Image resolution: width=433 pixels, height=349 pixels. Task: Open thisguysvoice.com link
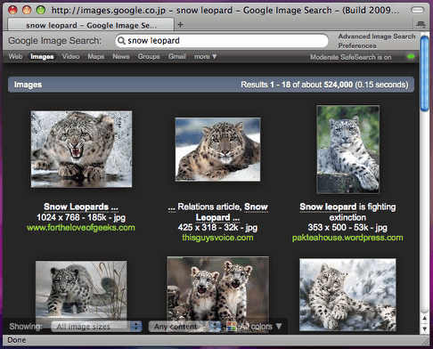tap(217, 238)
